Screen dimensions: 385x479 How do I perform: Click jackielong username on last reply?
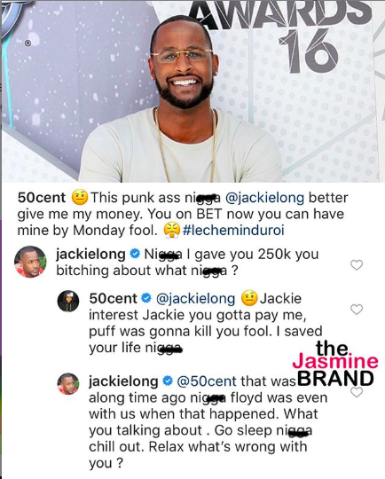tap(123, 381)
